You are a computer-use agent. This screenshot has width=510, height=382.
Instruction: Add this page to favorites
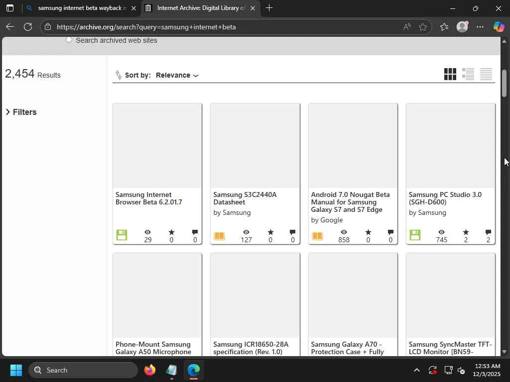422,27
